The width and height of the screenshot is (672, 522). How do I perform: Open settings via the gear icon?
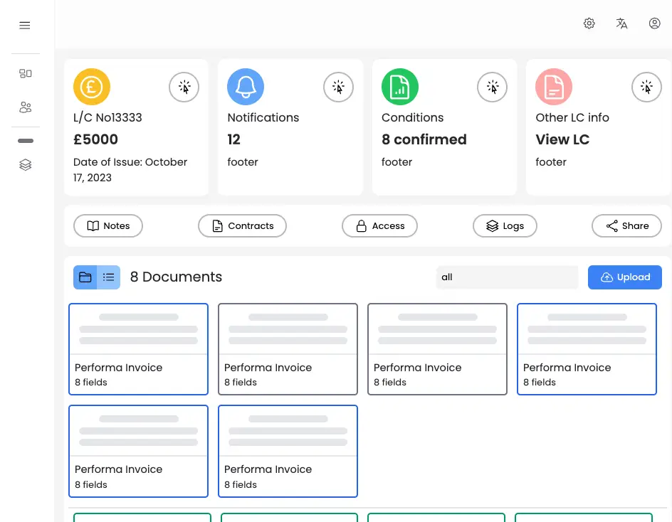[589, 23]
